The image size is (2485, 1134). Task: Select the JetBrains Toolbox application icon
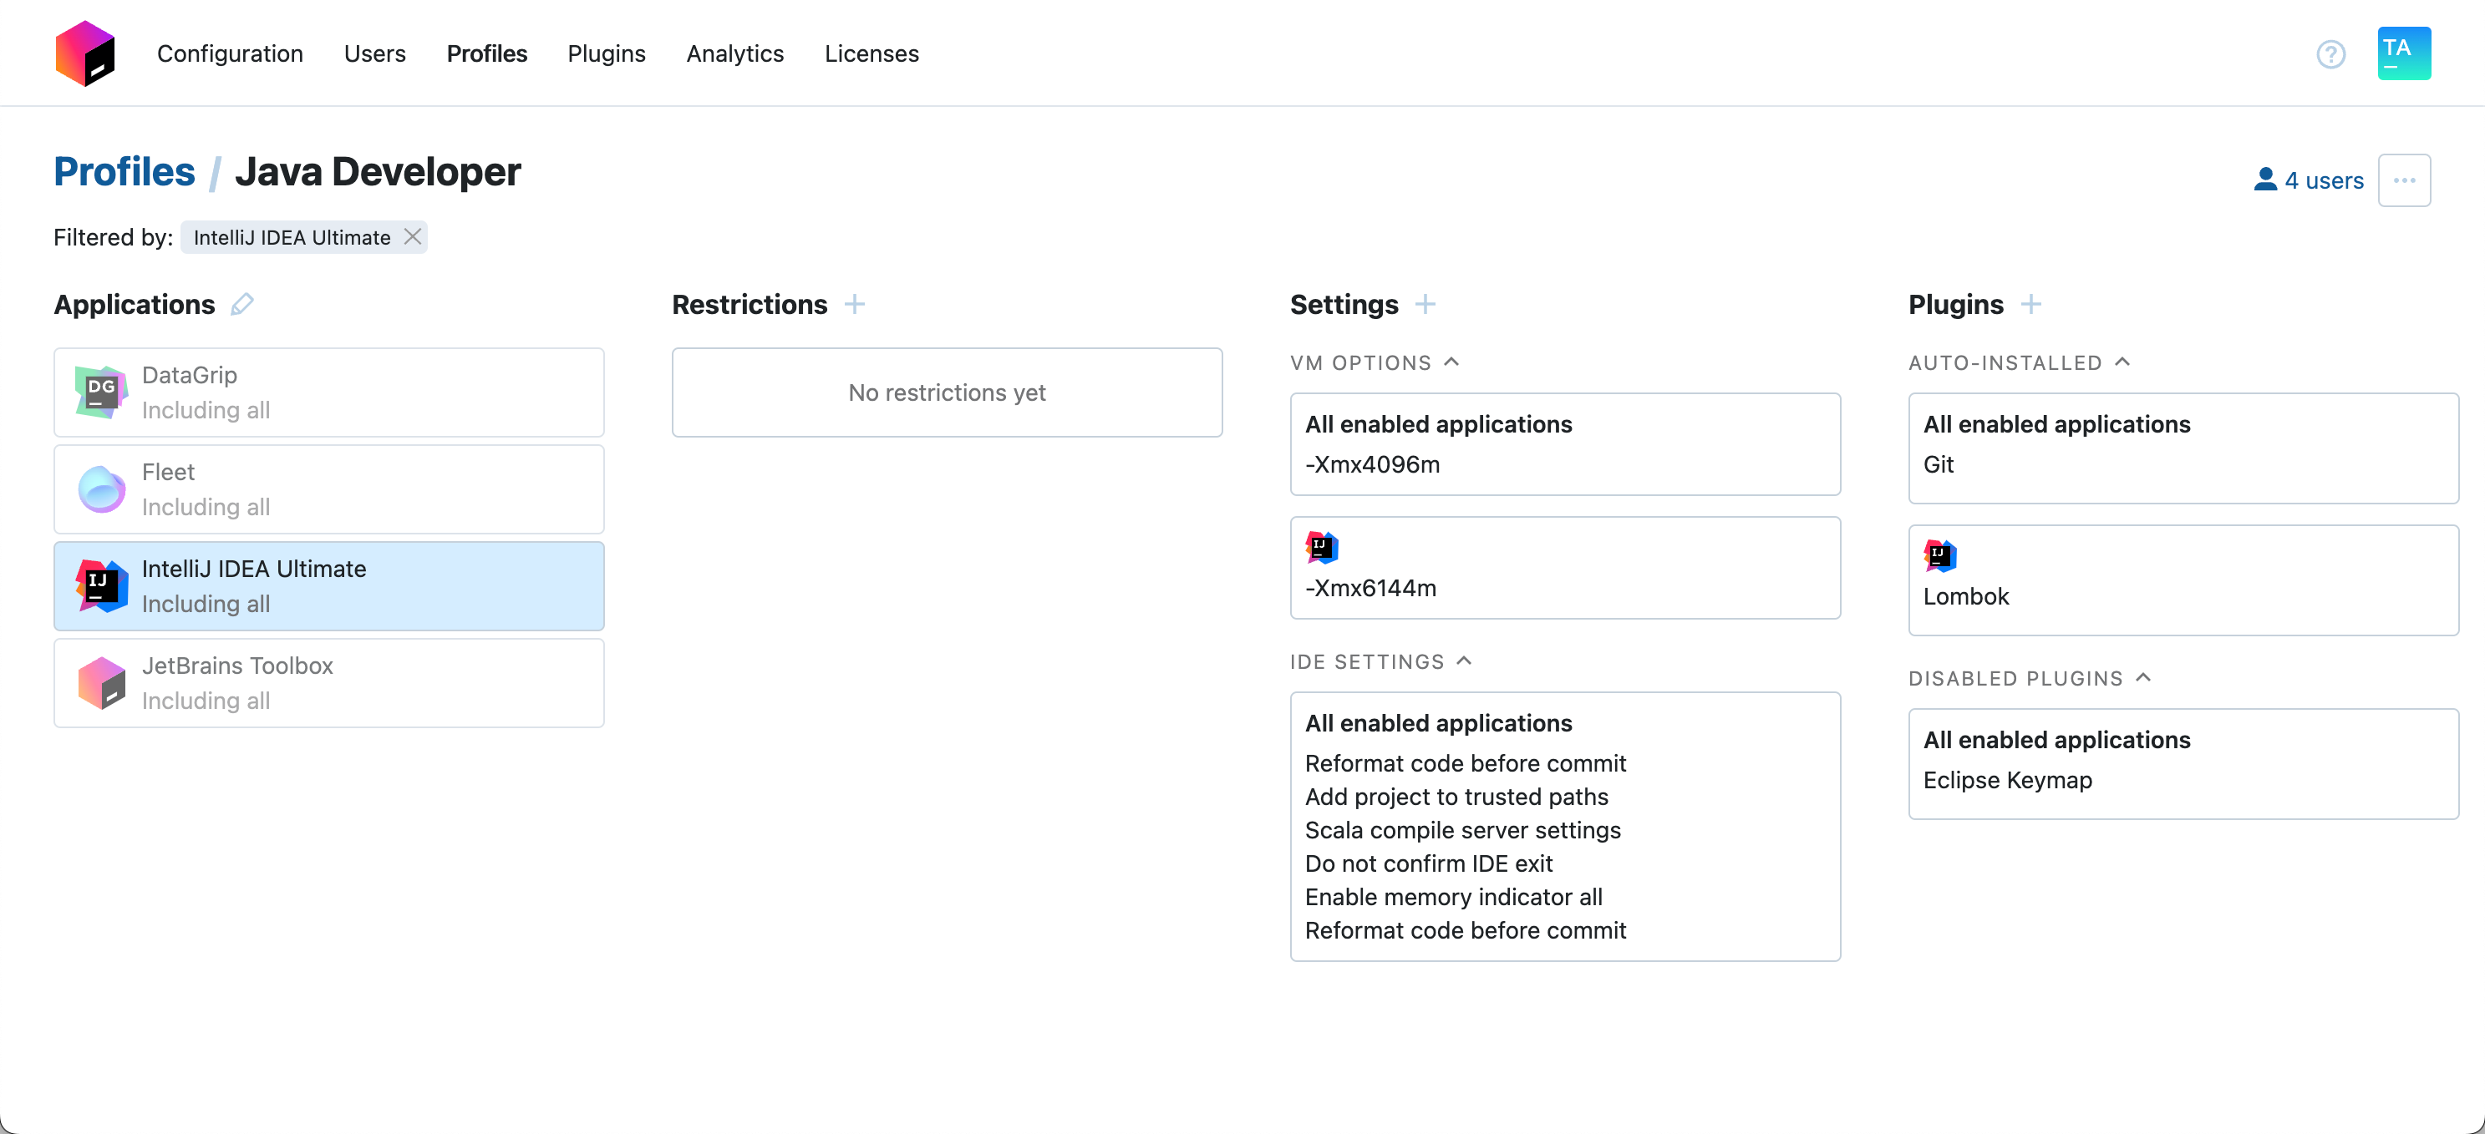tap(100, 681)
